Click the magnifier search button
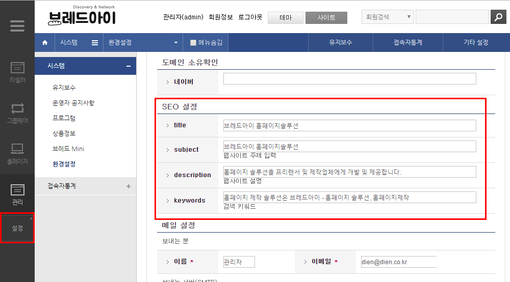This screenshot has width=510, height=282. click(498, 17)
